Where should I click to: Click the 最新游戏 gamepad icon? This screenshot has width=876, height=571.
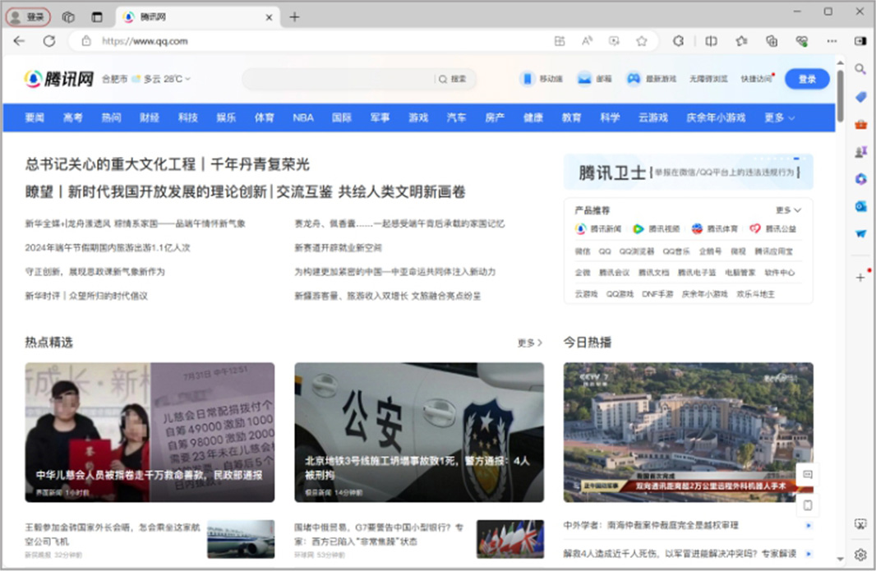[x=634, y=79]
